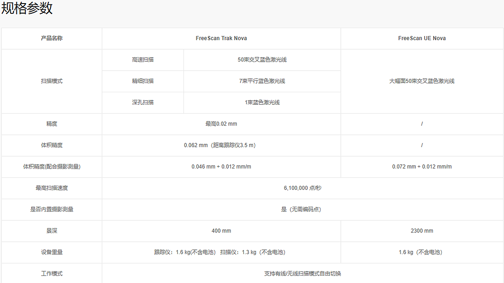This screenshot has height=283, width=504.
Task: Select the 深孔扫描 cell
Action: click(143, 102)
